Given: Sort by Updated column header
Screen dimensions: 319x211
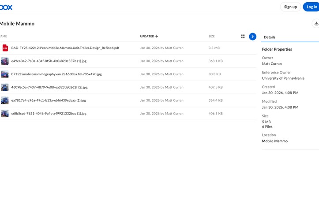Looking at the screenshot, I should coord(149,37).
